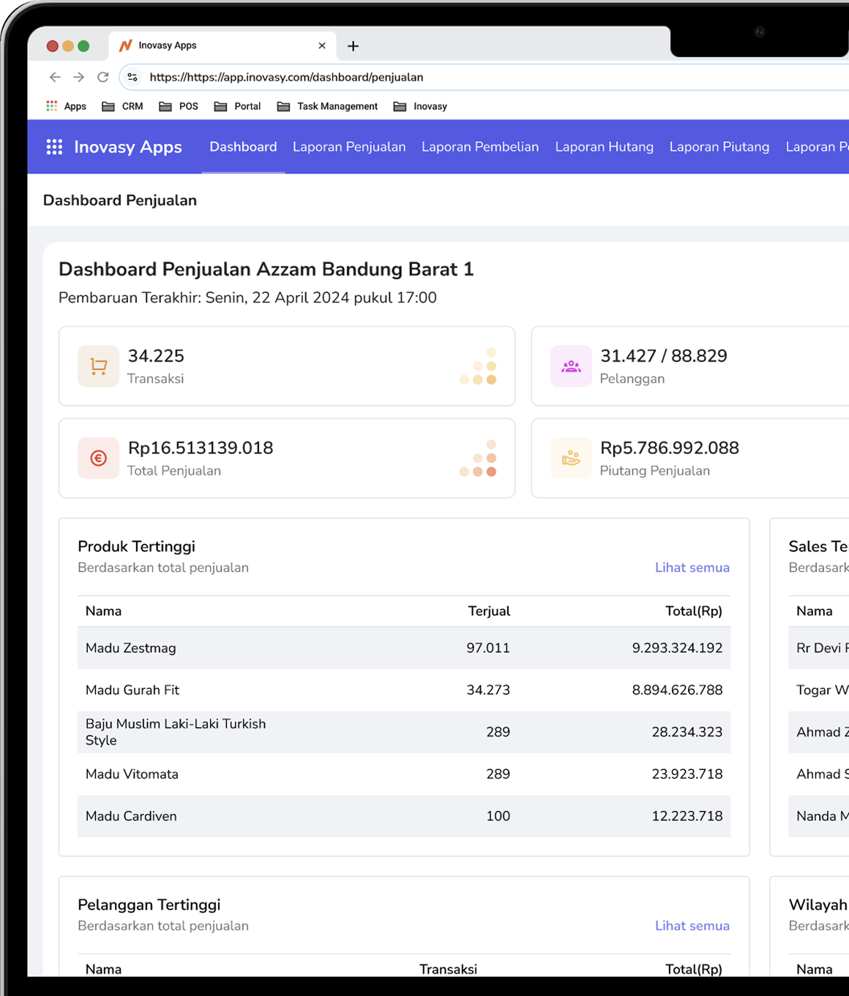Click the 97.011 sold value
Screen dimensions: 849x996
[488, 648]
